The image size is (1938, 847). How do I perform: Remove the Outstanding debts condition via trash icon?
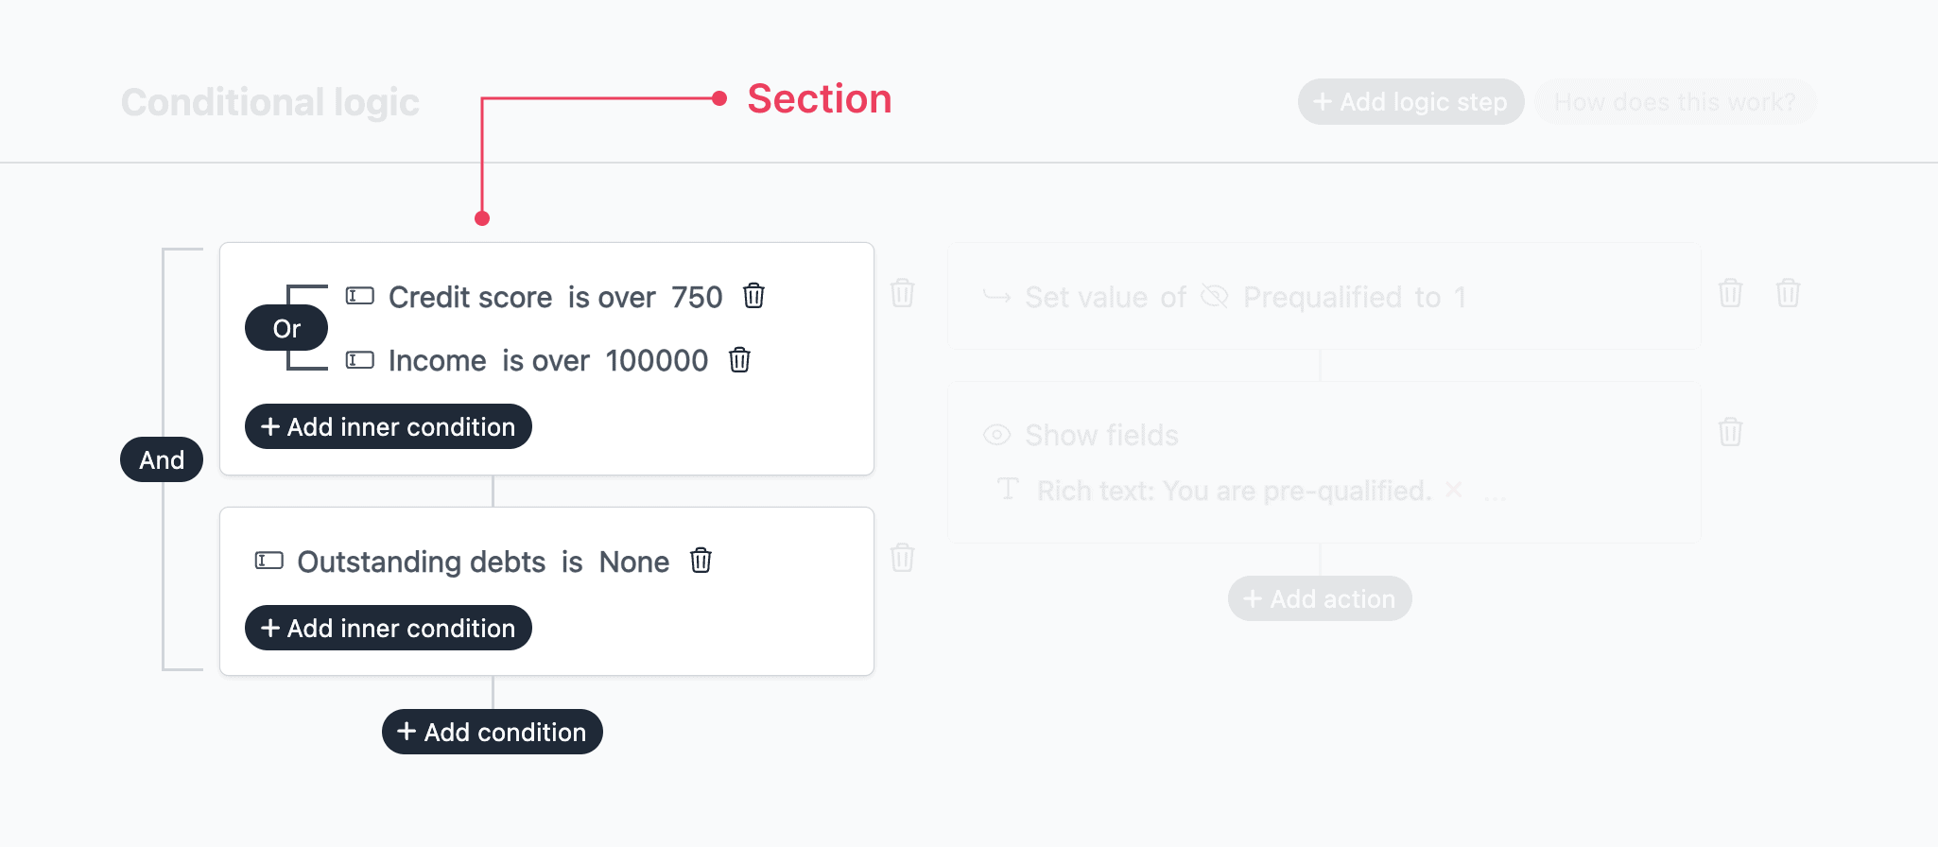pos(701,561)
